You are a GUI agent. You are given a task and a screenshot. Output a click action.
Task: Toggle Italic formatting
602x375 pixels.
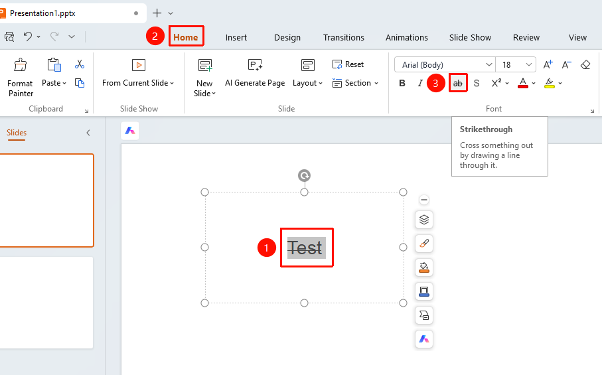point(420,83)
